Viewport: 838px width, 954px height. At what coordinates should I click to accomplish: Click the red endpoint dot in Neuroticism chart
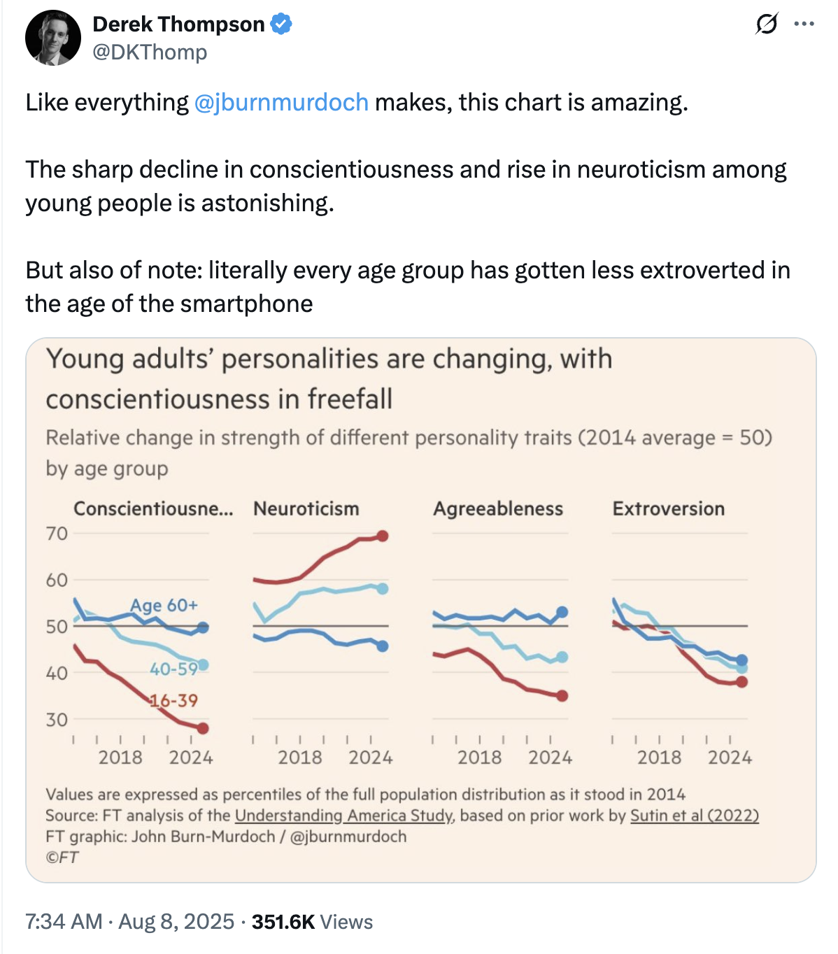click(x=382, y=536)
